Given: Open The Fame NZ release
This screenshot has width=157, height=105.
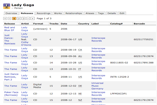Looking at the screenshot, I should [11, 100].
